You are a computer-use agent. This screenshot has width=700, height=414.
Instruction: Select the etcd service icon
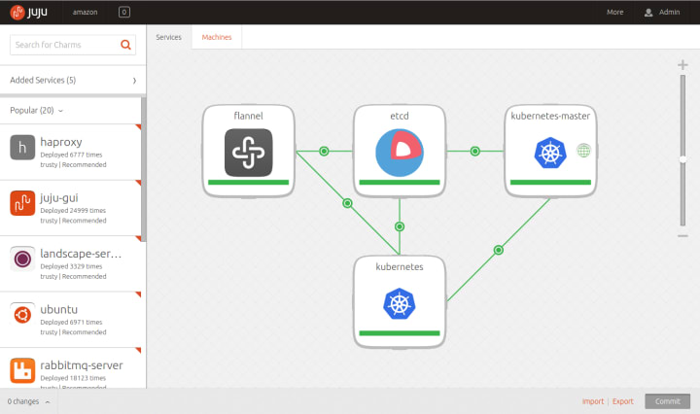tap(400, 153)
